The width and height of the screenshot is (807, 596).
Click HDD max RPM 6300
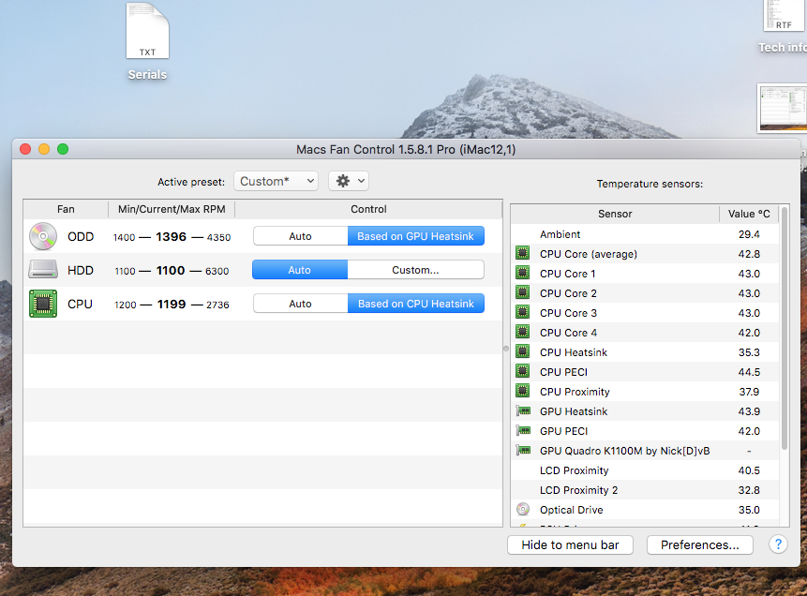click(217, 271)
